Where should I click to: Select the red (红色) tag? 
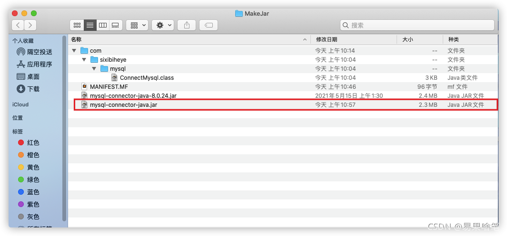pyautogui.click(x=33, y=142)
